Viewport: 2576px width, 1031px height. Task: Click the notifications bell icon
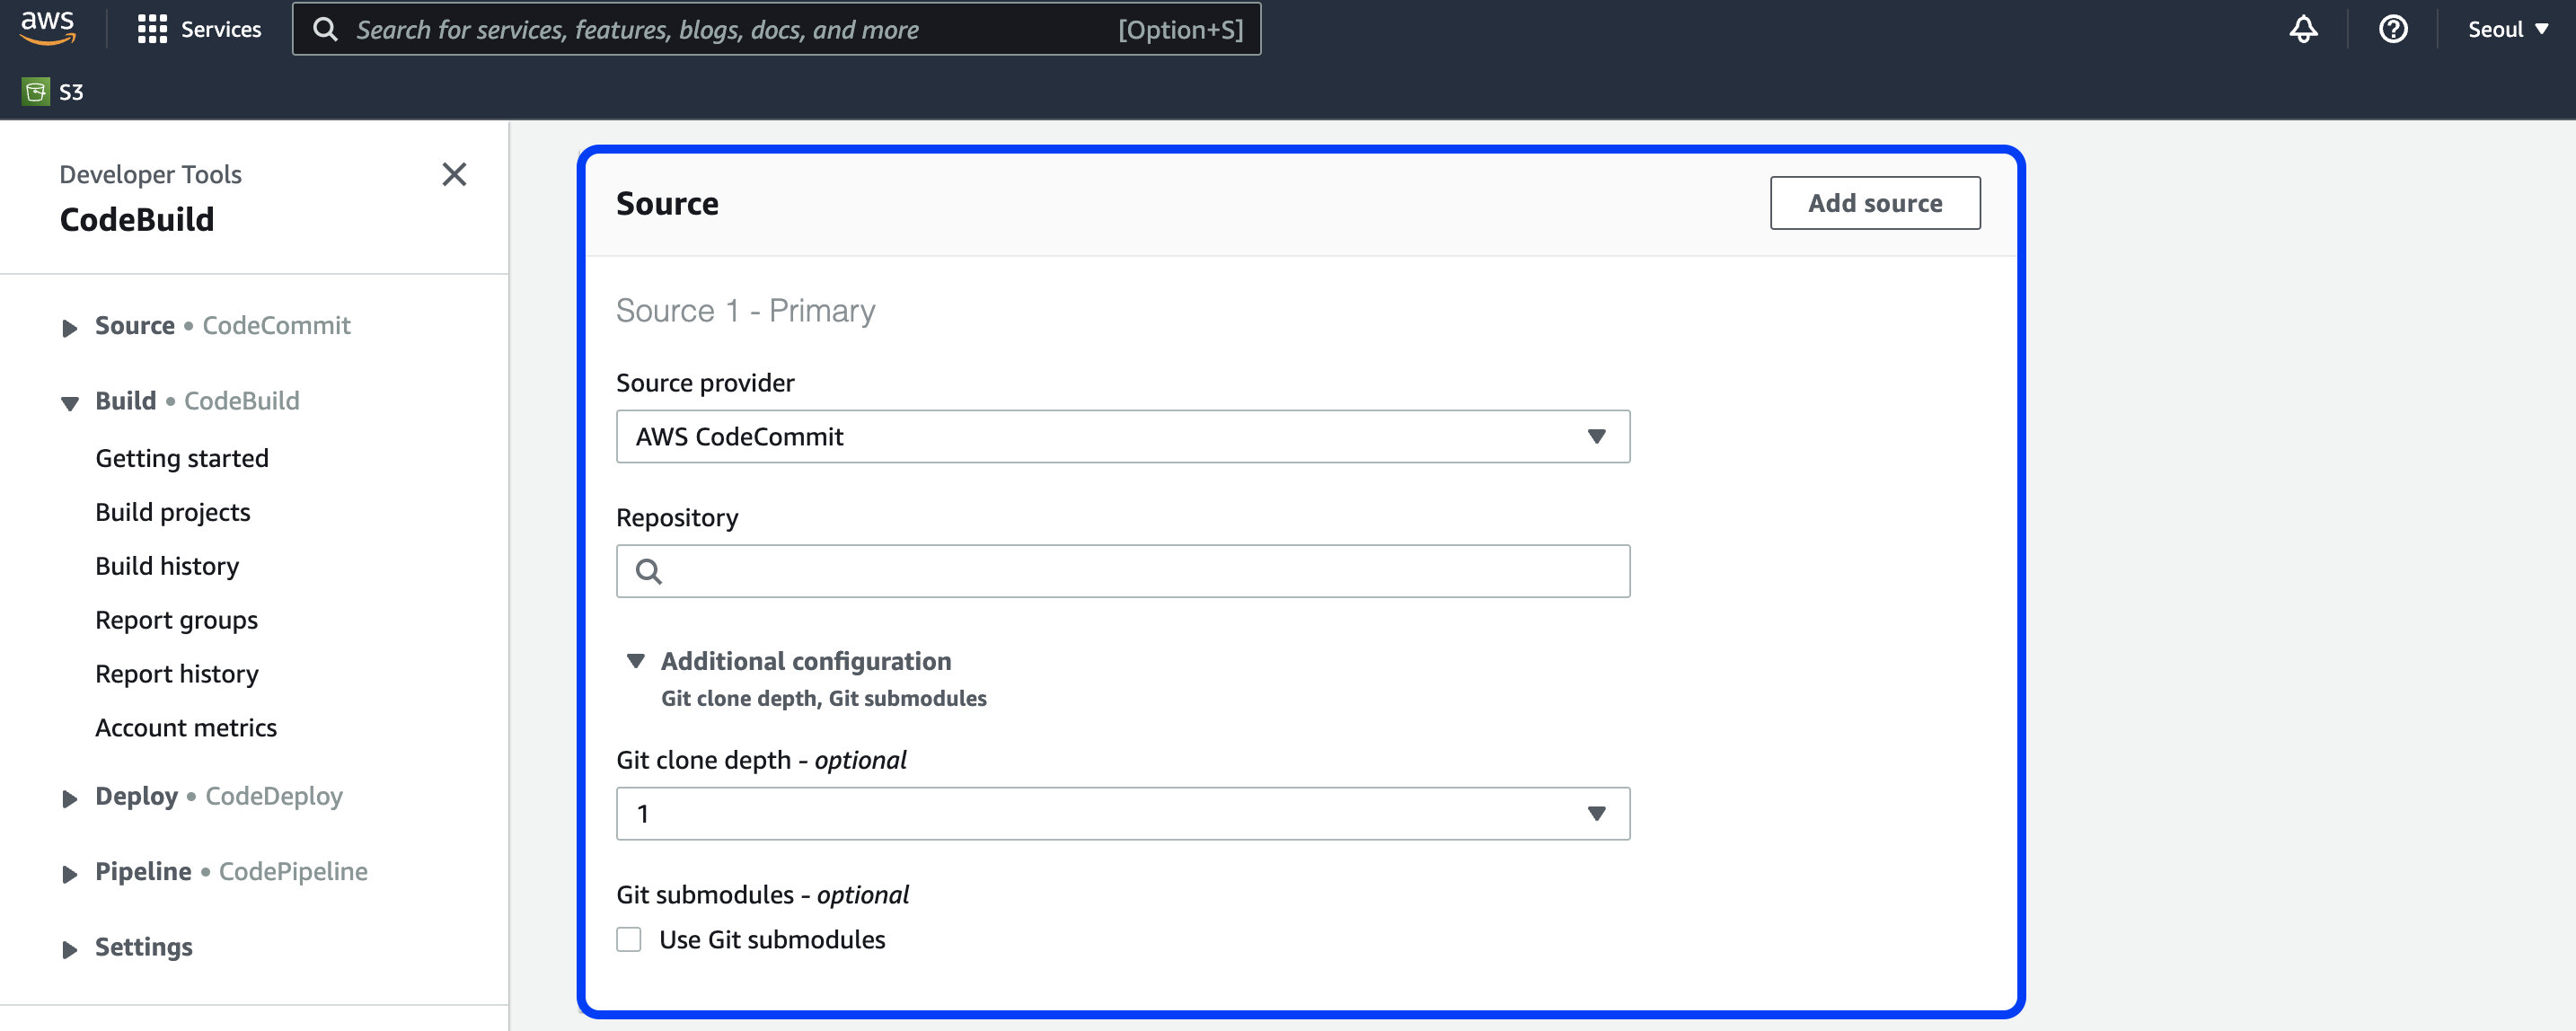pos(2303,29)
